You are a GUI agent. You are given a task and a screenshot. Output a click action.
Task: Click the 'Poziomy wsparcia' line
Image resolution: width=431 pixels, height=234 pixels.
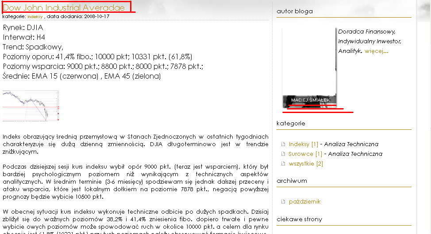pos(103,66)
